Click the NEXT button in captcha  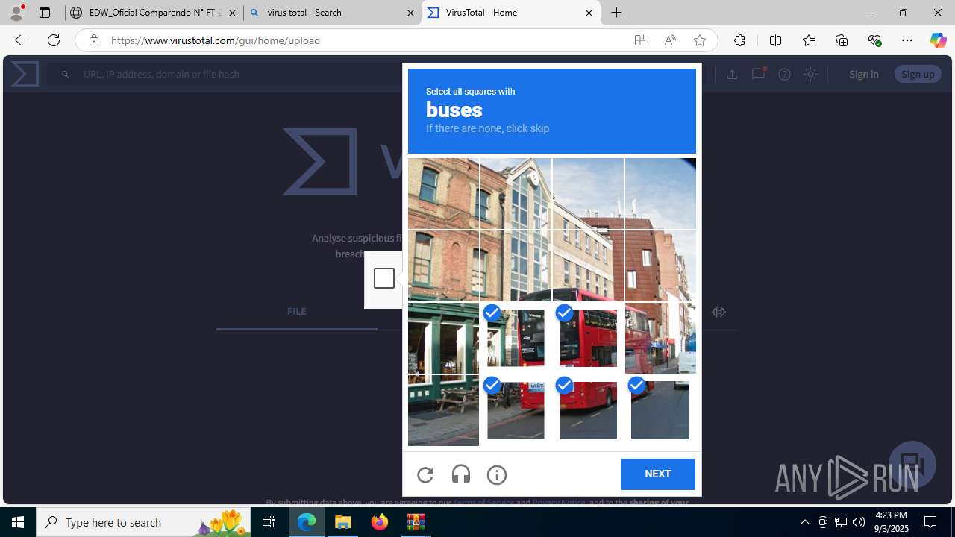coord(657,474)
